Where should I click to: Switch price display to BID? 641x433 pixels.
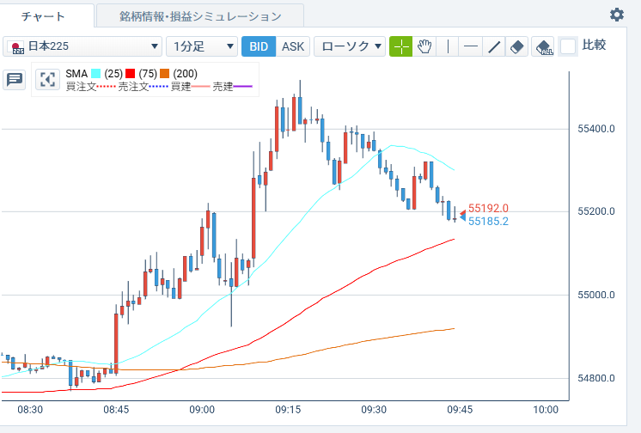pyautogui.click(x=258, y=46)
